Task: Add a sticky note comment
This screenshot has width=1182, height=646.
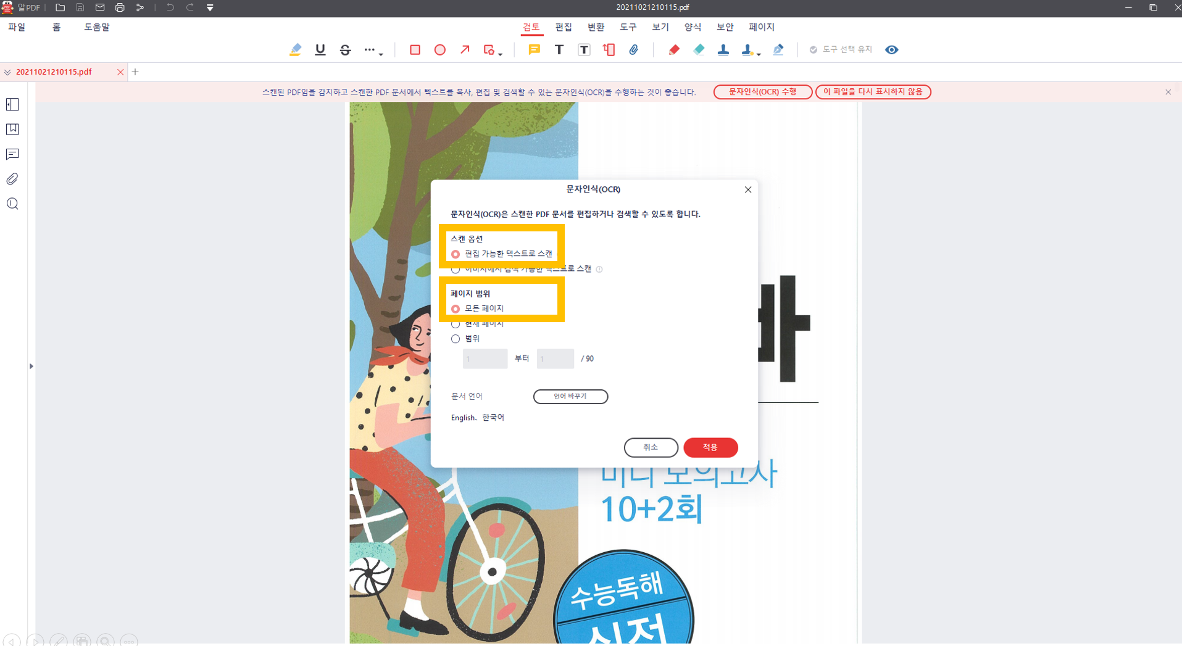Action: [x=535, y=50]
